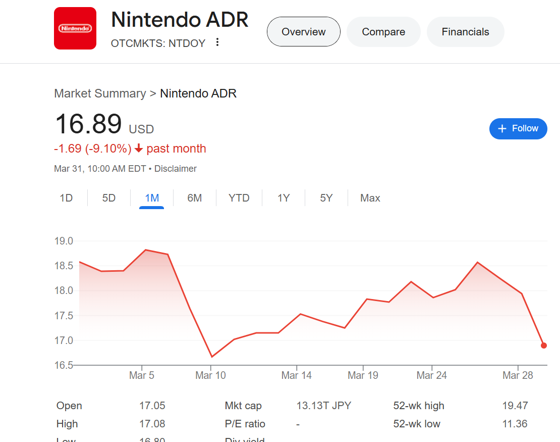Show the 1Y price chart

point(284,198)
